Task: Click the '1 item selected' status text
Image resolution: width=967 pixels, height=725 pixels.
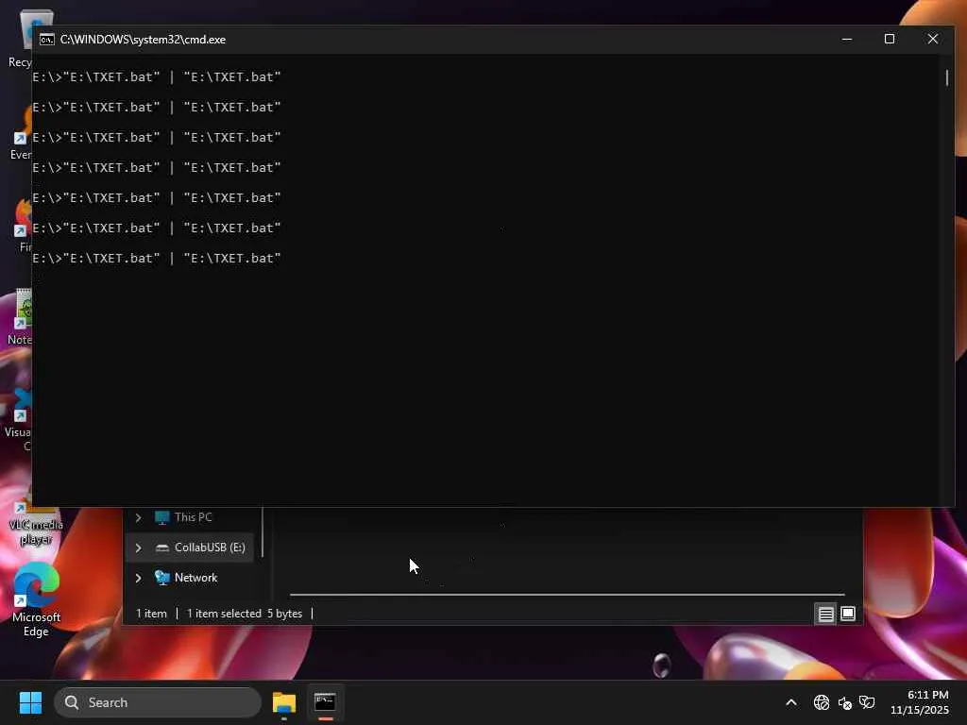Action: [224, 614]
